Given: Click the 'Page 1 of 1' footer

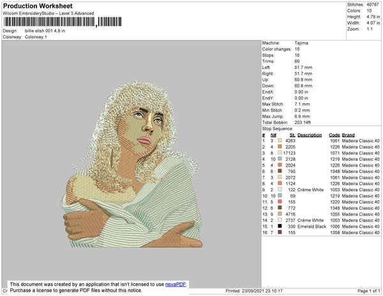Looking at the screenshot, I should (x=368, y=291).
